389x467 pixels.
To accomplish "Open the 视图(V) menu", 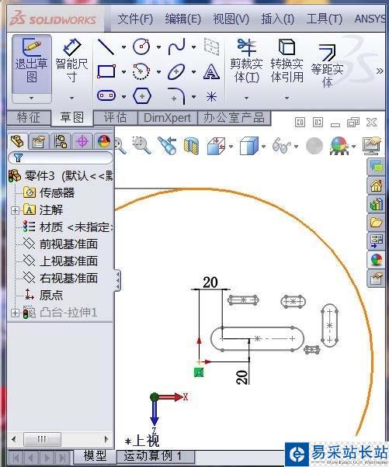I will [231, 19].
